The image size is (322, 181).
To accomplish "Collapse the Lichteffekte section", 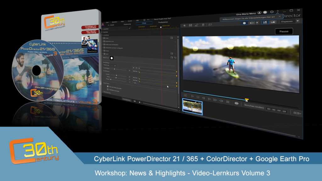I will point(102,35).
